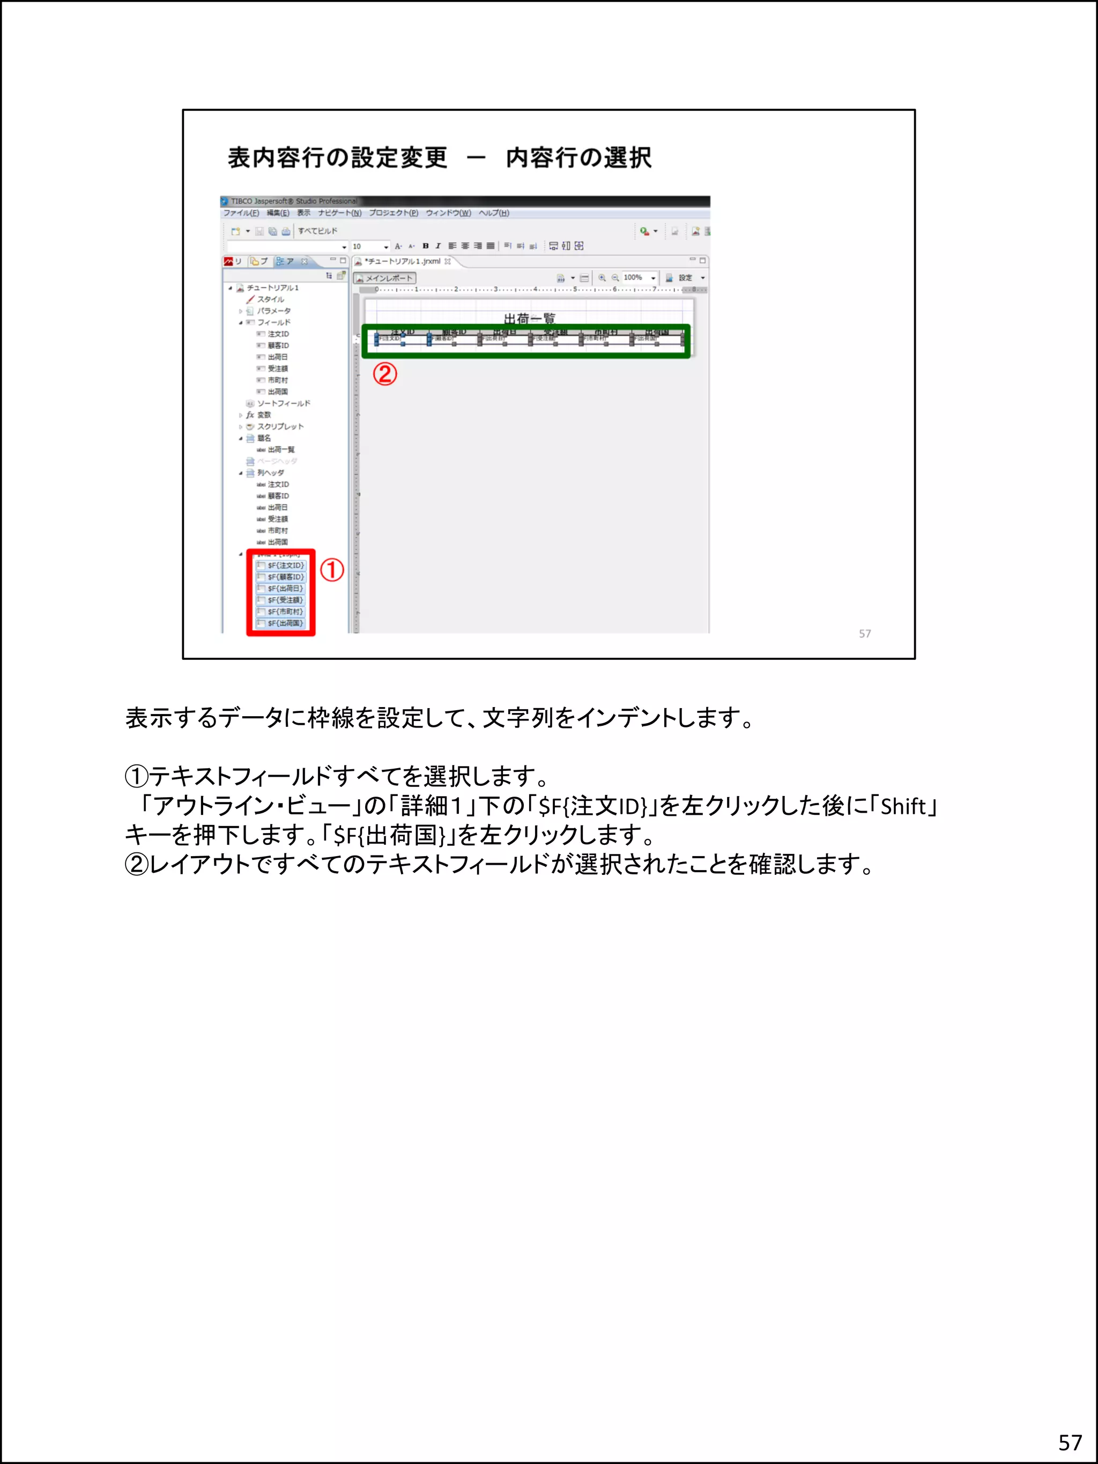Open the ウィンドウ(W) menu
Screen dimensions: 1098x1464
(x=448, y=213)
